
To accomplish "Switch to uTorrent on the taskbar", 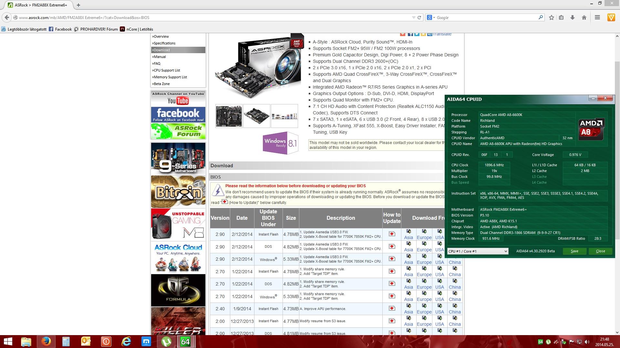I will pos(166,342).
